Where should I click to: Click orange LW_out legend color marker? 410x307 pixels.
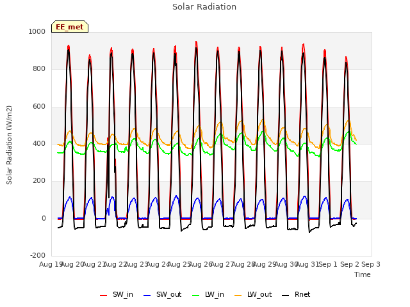(238, 295)
